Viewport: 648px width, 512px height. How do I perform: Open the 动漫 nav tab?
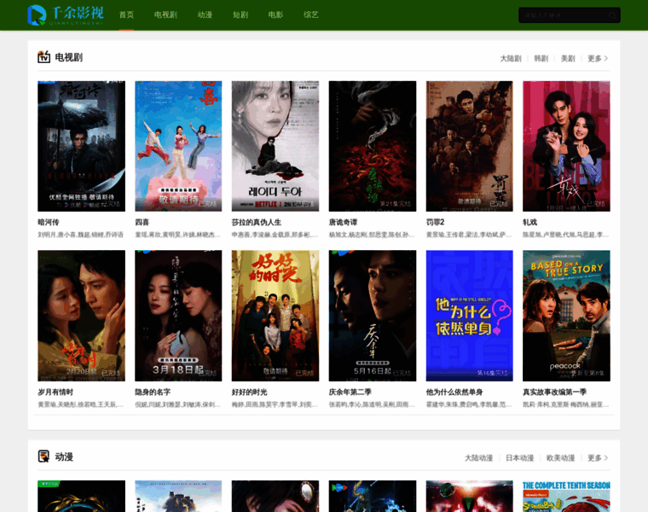pos(205,15)
